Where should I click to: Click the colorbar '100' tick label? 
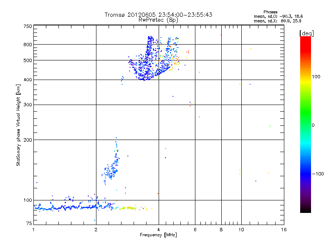point(316,77)
